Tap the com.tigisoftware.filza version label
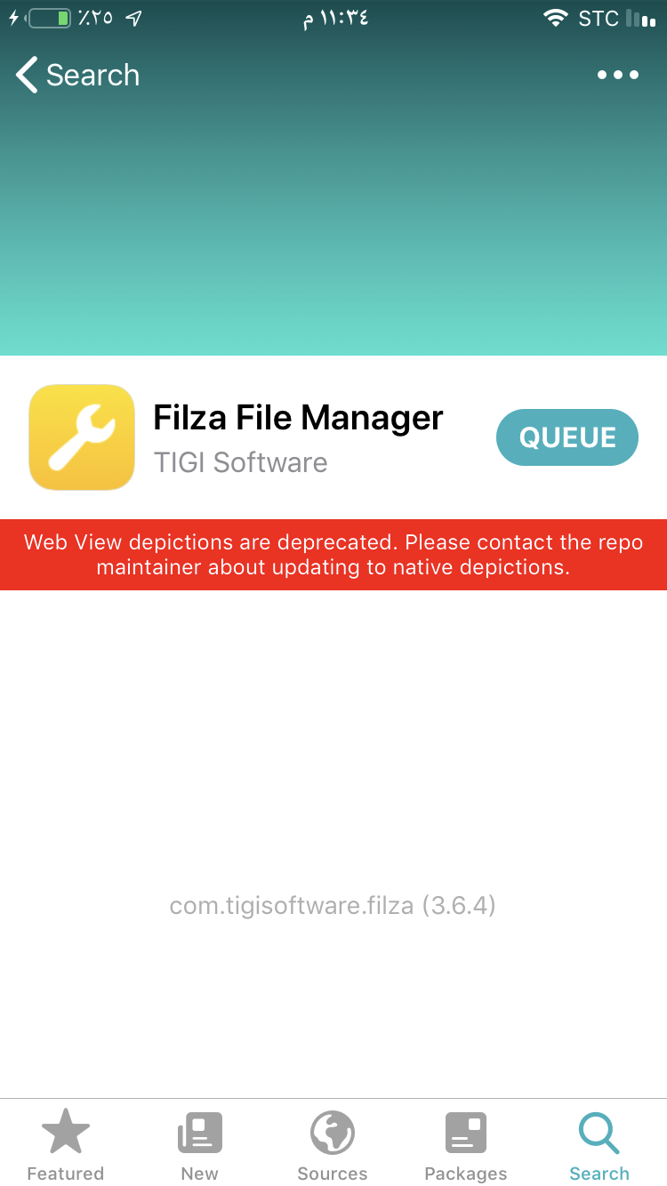 click(x=333, y=905)
